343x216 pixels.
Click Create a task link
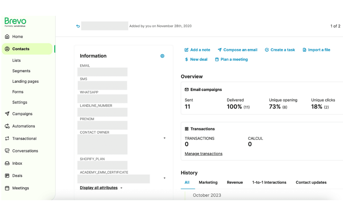(283, 50)
